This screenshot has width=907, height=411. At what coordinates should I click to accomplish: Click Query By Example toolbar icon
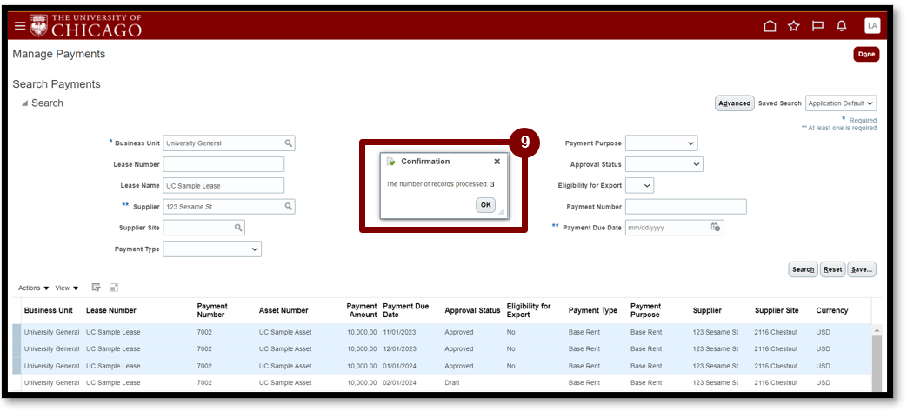coord(97,288)
